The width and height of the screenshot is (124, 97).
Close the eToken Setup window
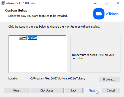(x=118, y=3)
